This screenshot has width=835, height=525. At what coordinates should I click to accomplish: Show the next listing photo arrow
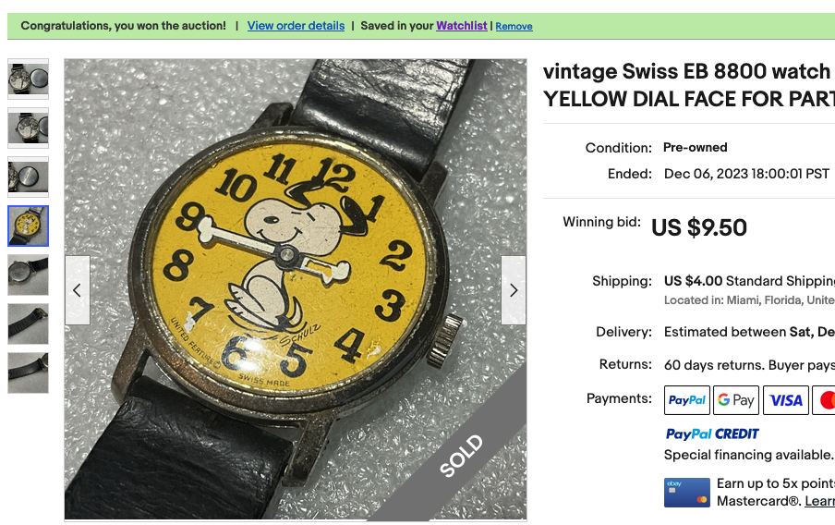[x=514, y=290]
